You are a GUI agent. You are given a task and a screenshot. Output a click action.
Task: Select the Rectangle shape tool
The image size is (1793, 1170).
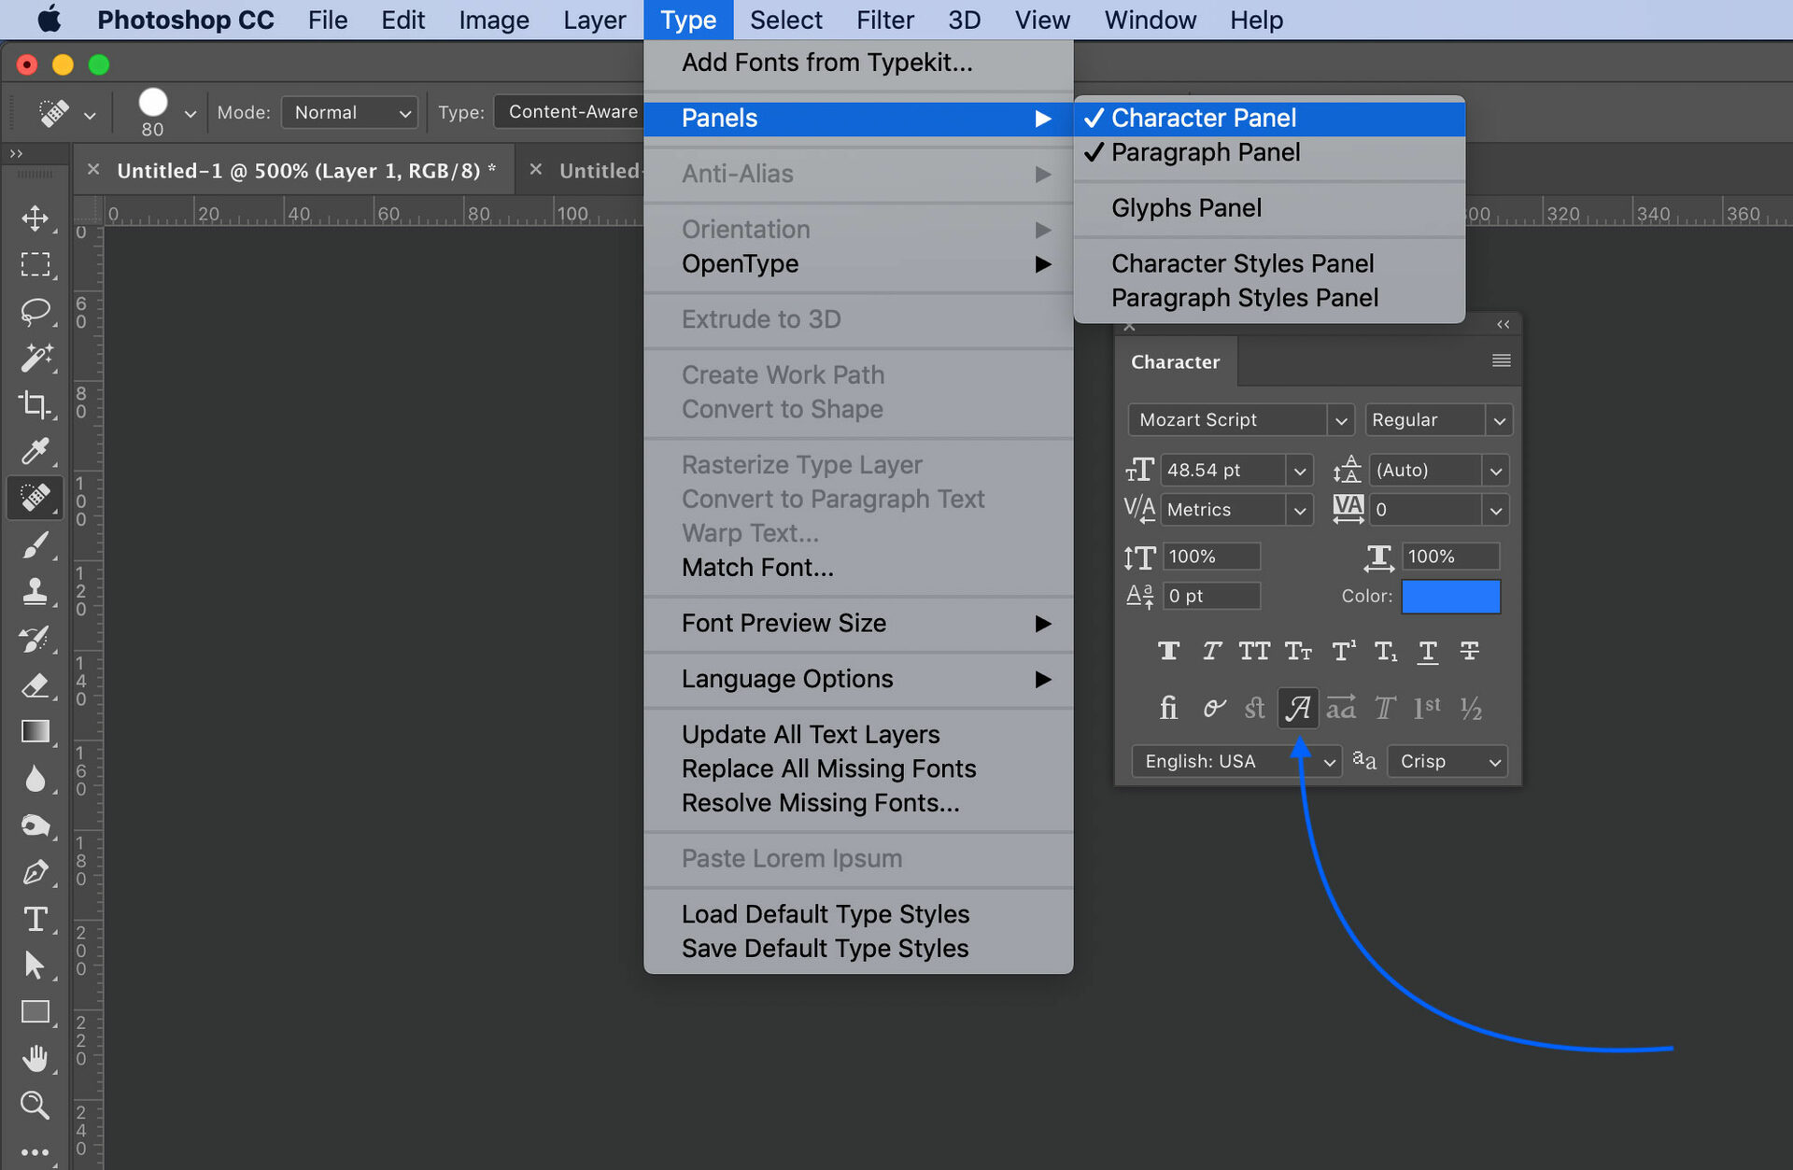[x=35, y=1012]
